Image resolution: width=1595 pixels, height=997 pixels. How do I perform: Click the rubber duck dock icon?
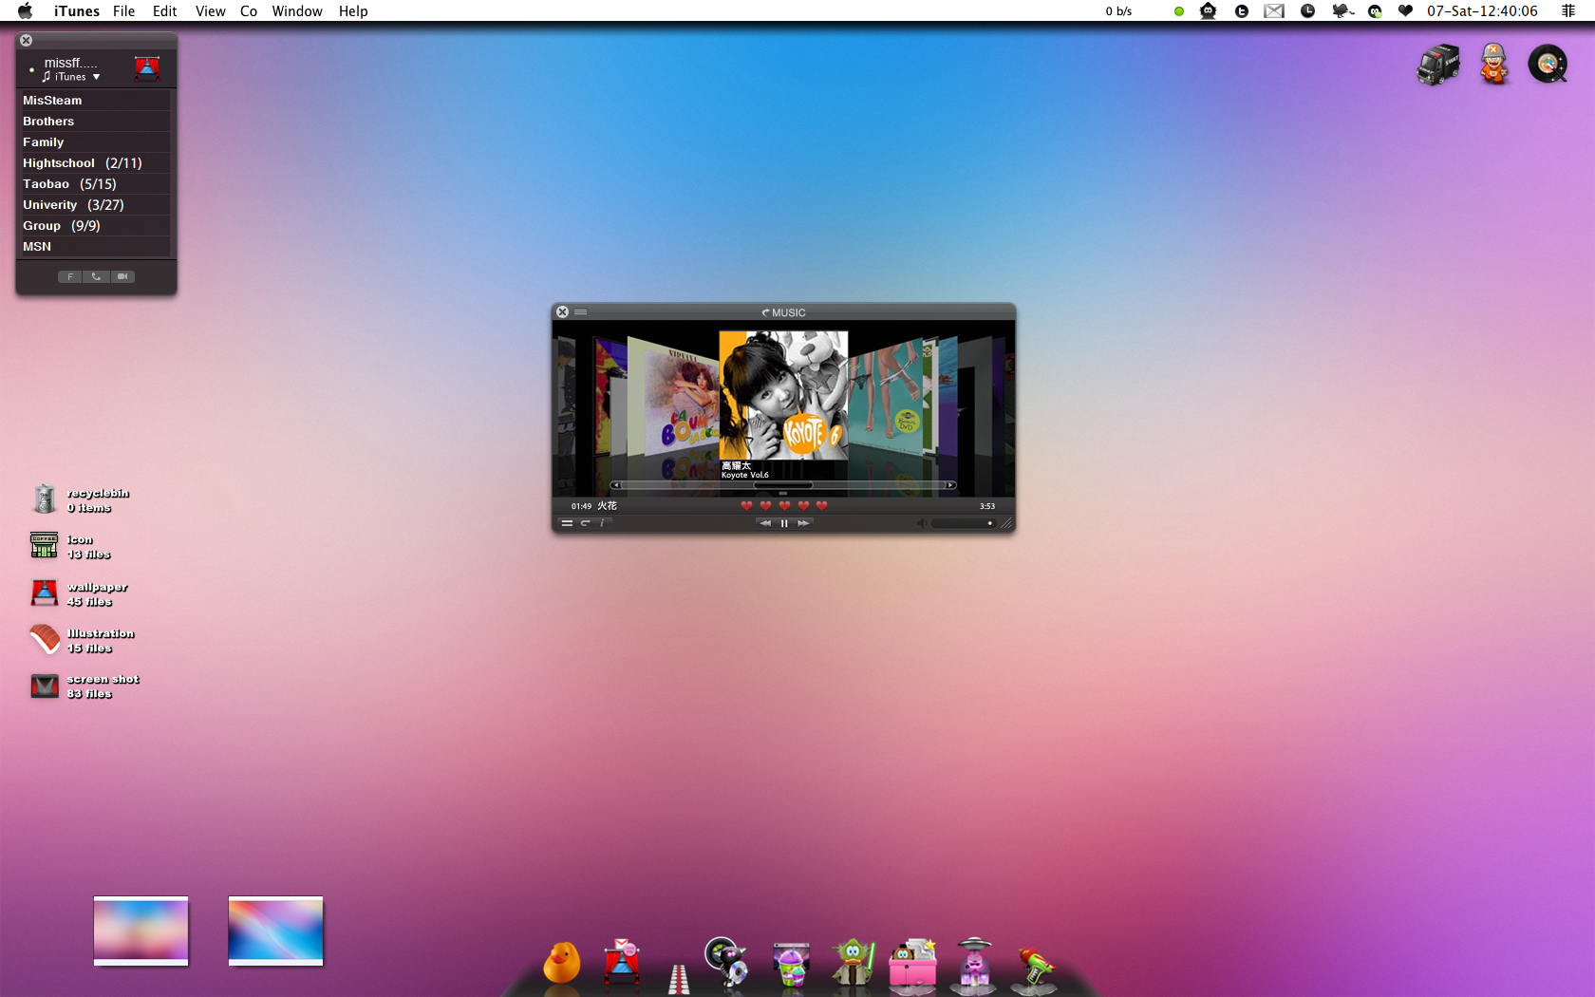pyautogui.click(x=561, y=963)
